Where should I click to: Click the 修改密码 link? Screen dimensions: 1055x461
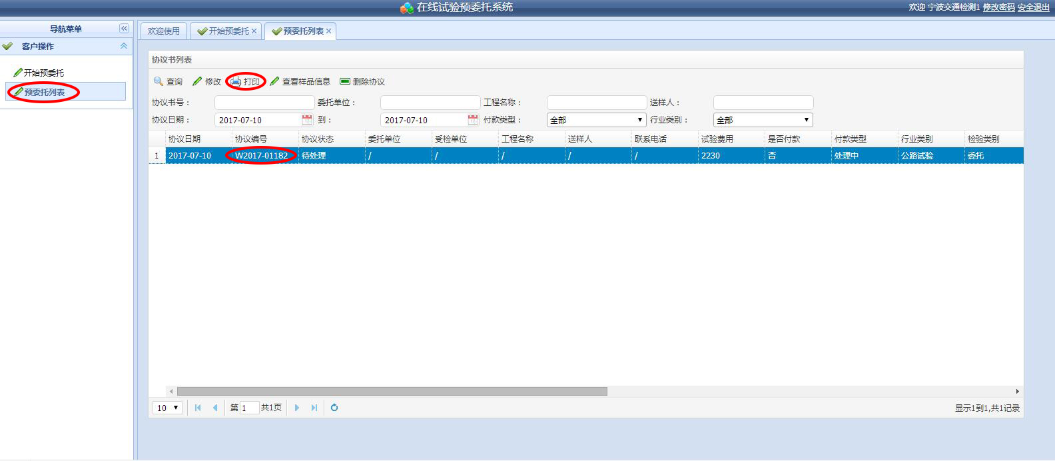pyautogui.click(x=998, y=7)
